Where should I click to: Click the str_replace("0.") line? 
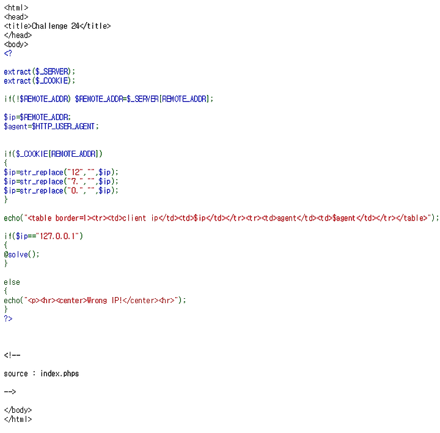[x=61, y=190]
